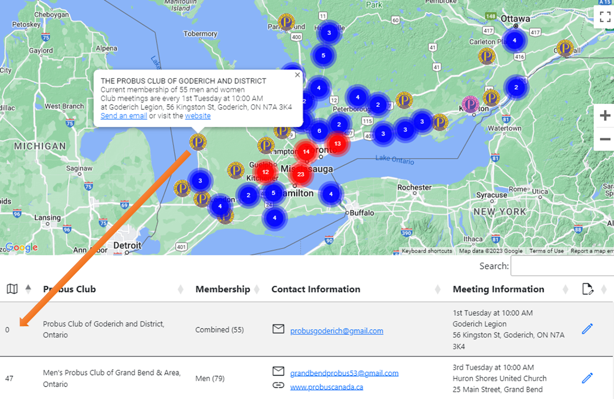614x399 pixels.
Task: Open the 'website' link in popup
Action: tap(198, 116)
